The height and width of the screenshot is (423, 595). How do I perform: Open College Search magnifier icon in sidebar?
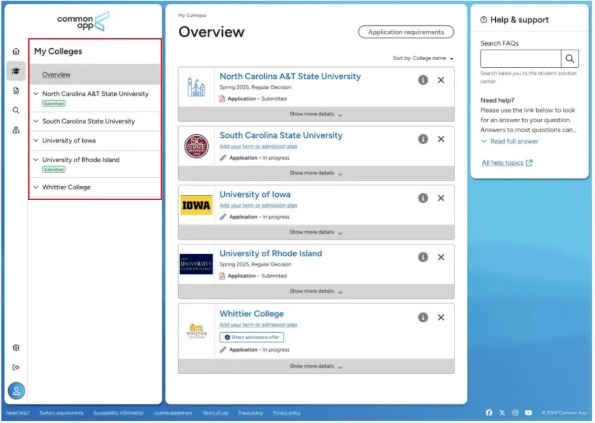click(x=16, y=110)
